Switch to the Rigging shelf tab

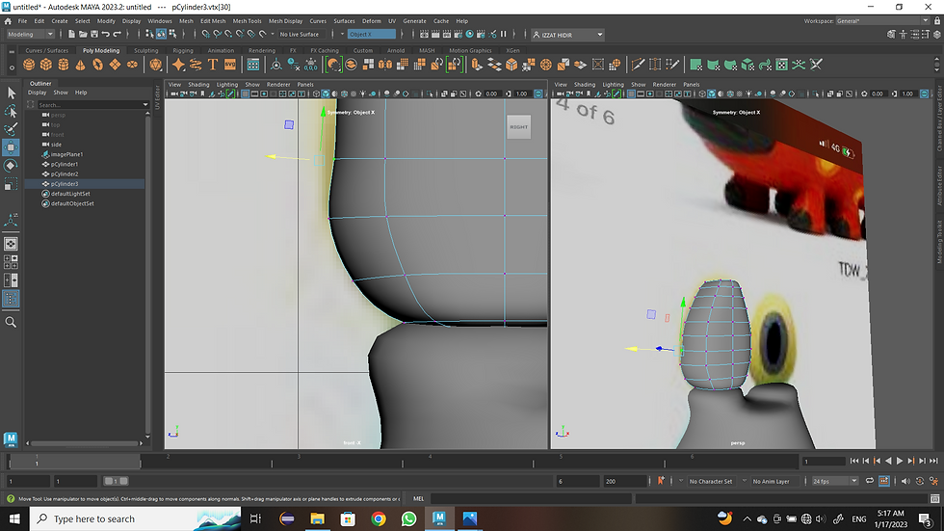coord(183,50)
